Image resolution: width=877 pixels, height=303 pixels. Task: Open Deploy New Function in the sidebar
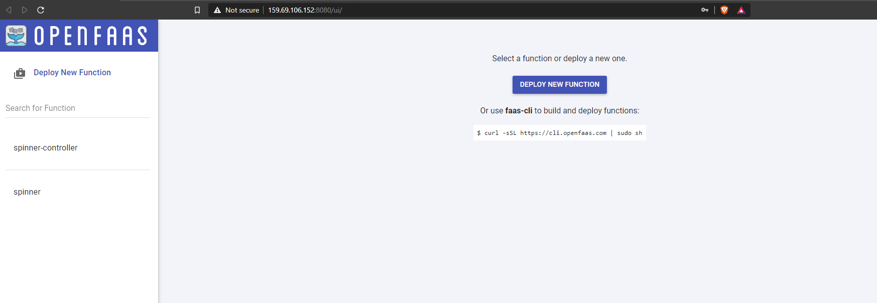click(72, 73)
